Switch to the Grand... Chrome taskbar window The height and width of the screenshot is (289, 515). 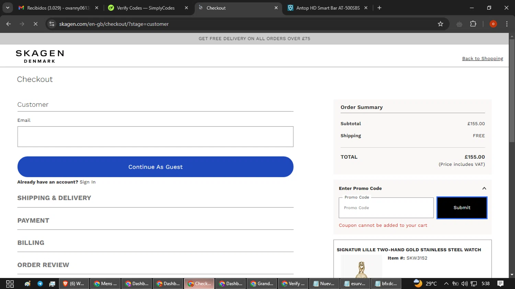pos(262,284)
